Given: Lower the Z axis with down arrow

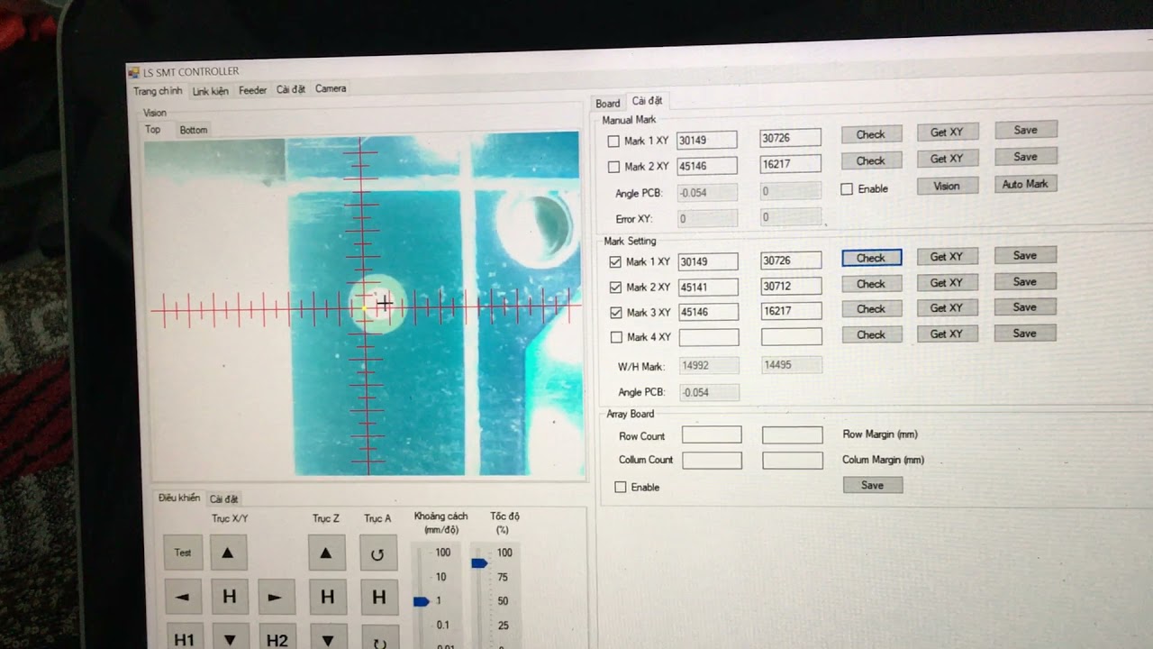Looking at the screenshot, I should 328,637.
